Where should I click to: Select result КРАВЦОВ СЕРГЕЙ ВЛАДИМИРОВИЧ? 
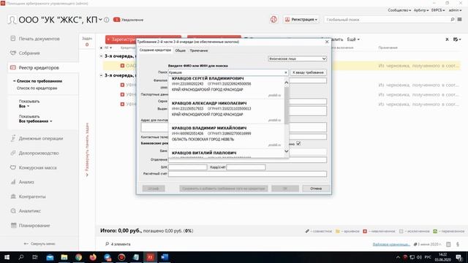point(226,87)
